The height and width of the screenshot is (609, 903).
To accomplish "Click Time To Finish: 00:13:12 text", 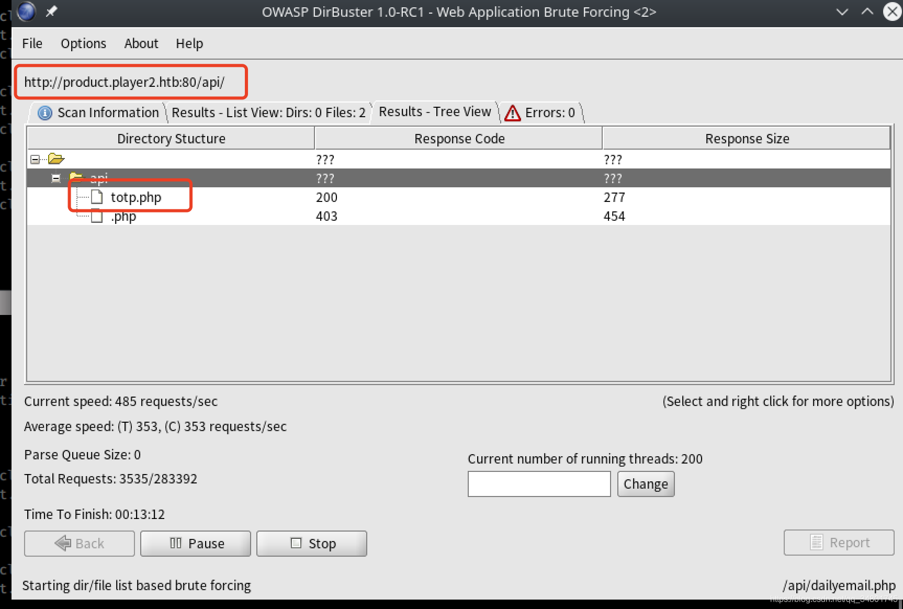I will [94, 514].
